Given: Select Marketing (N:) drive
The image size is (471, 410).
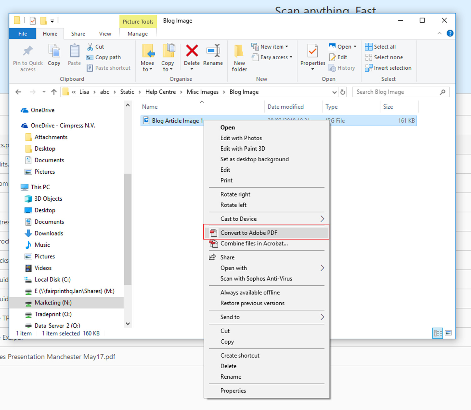Looking at the screenshot, I should (x=67, y=303).
